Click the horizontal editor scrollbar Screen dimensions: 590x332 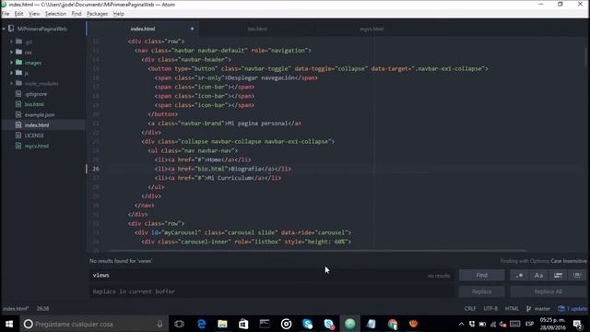318,251
